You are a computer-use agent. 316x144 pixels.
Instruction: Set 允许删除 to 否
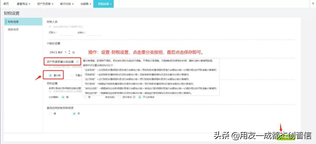85,97
